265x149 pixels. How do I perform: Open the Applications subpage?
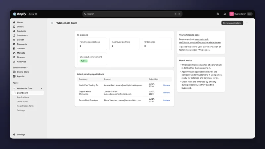click(23, 97)
